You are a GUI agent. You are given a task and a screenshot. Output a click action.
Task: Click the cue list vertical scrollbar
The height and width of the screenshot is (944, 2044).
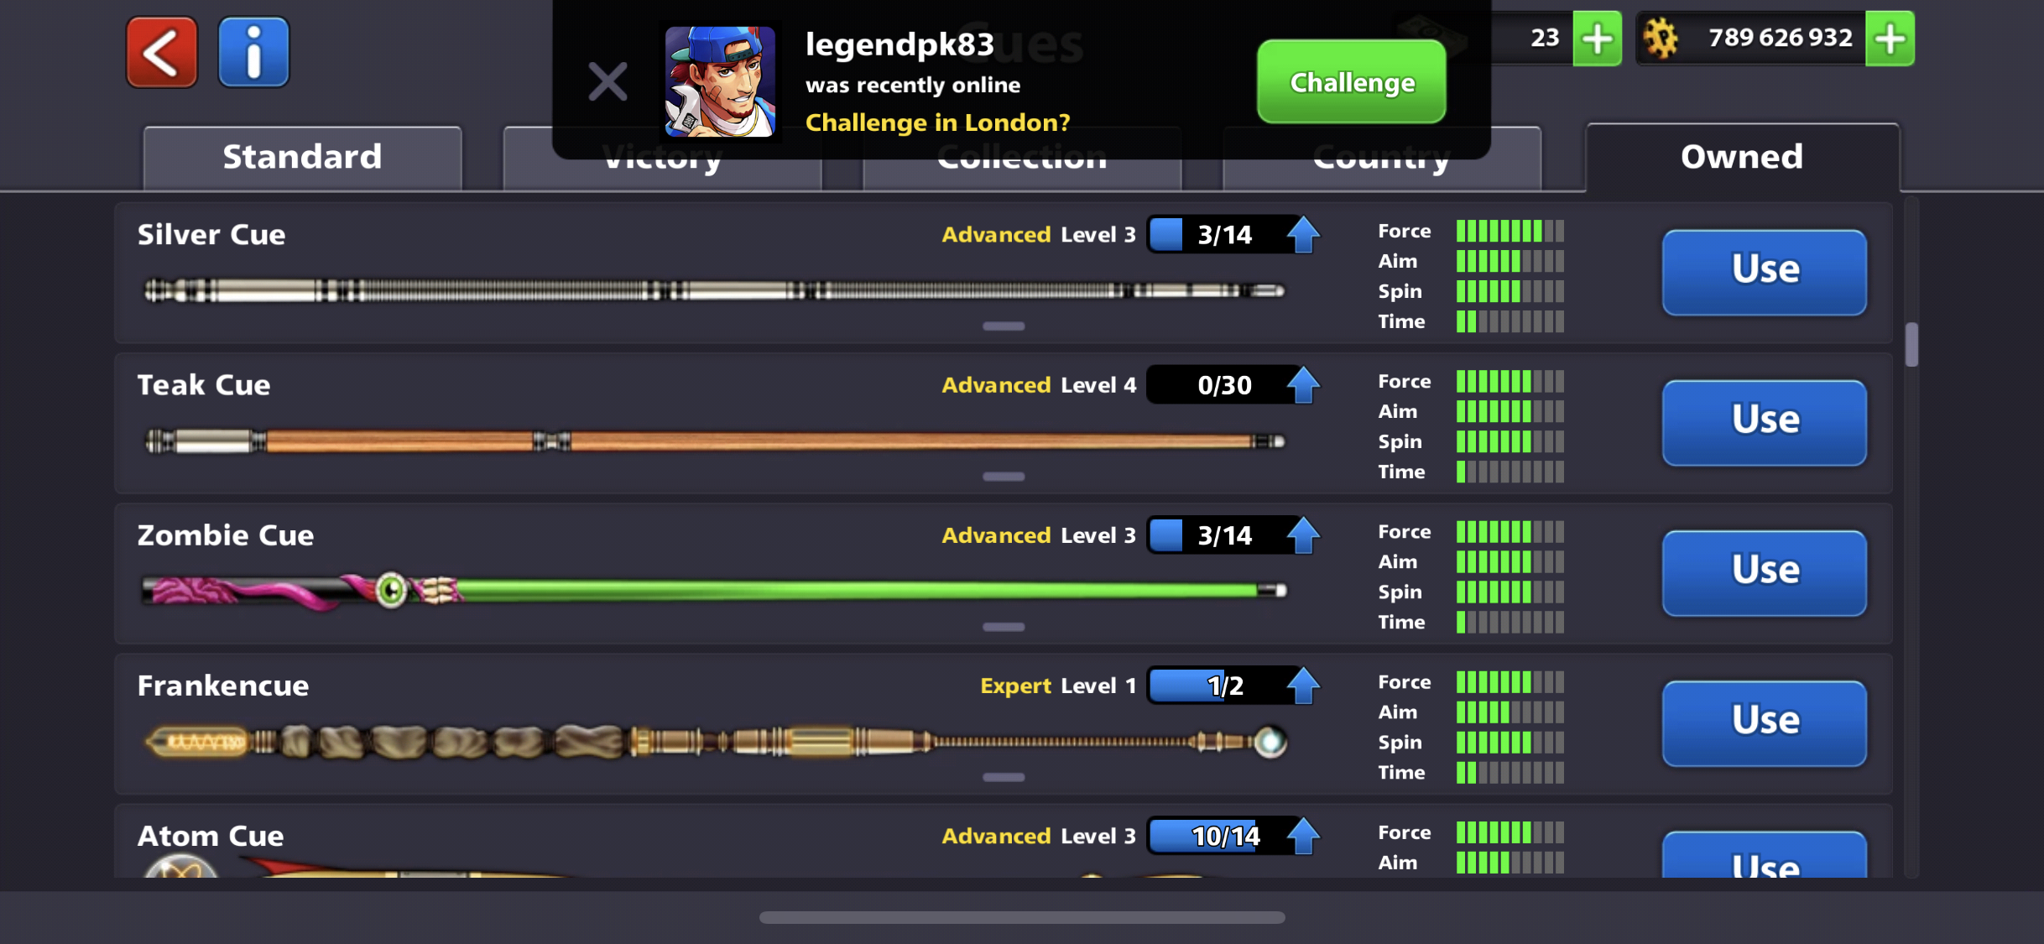(x=1911, y=345)
